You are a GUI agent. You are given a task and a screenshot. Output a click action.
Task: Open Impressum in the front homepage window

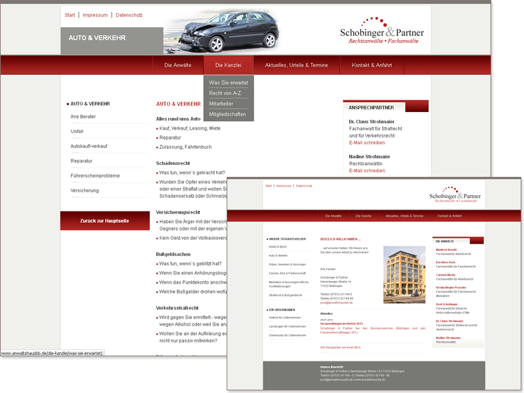[x=284, y=186]
